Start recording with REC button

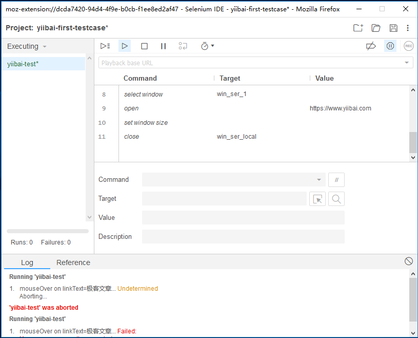(x=408, y=46)
